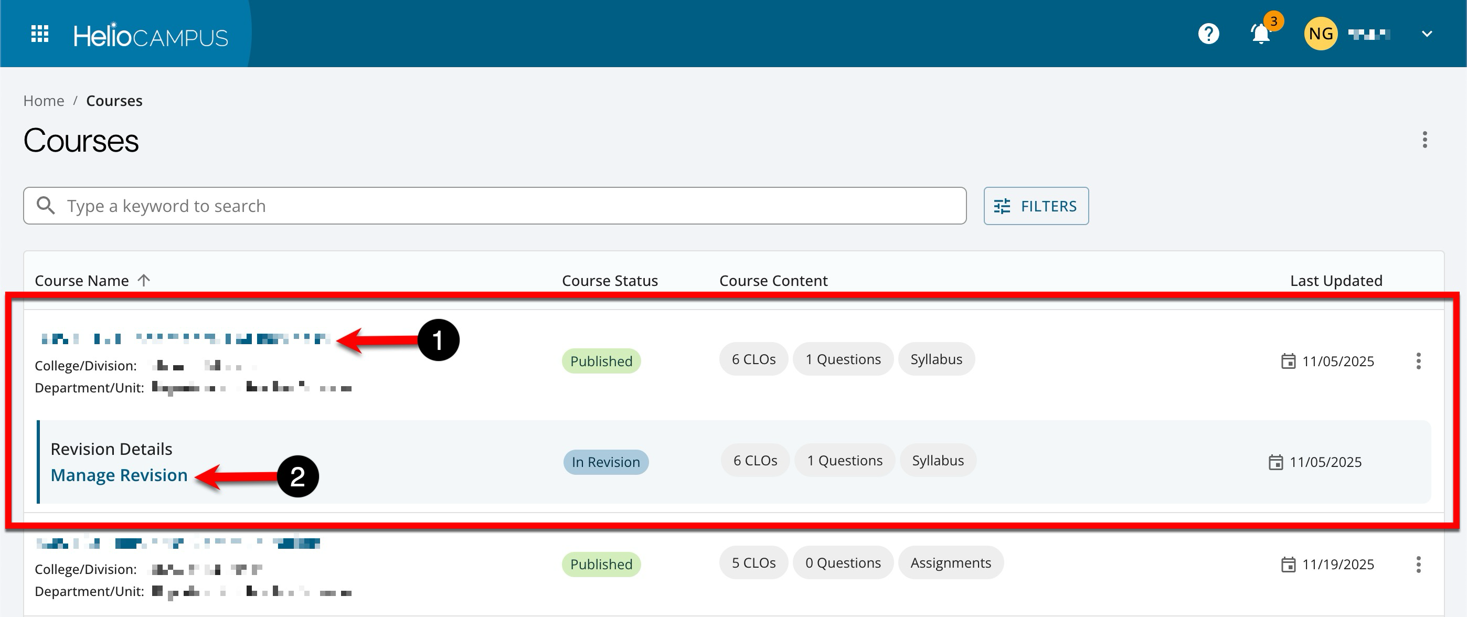The width and height of the screenshot is (1467, 617).
Task: Click the Assignments chip
Action: click(x=950, y=563)
